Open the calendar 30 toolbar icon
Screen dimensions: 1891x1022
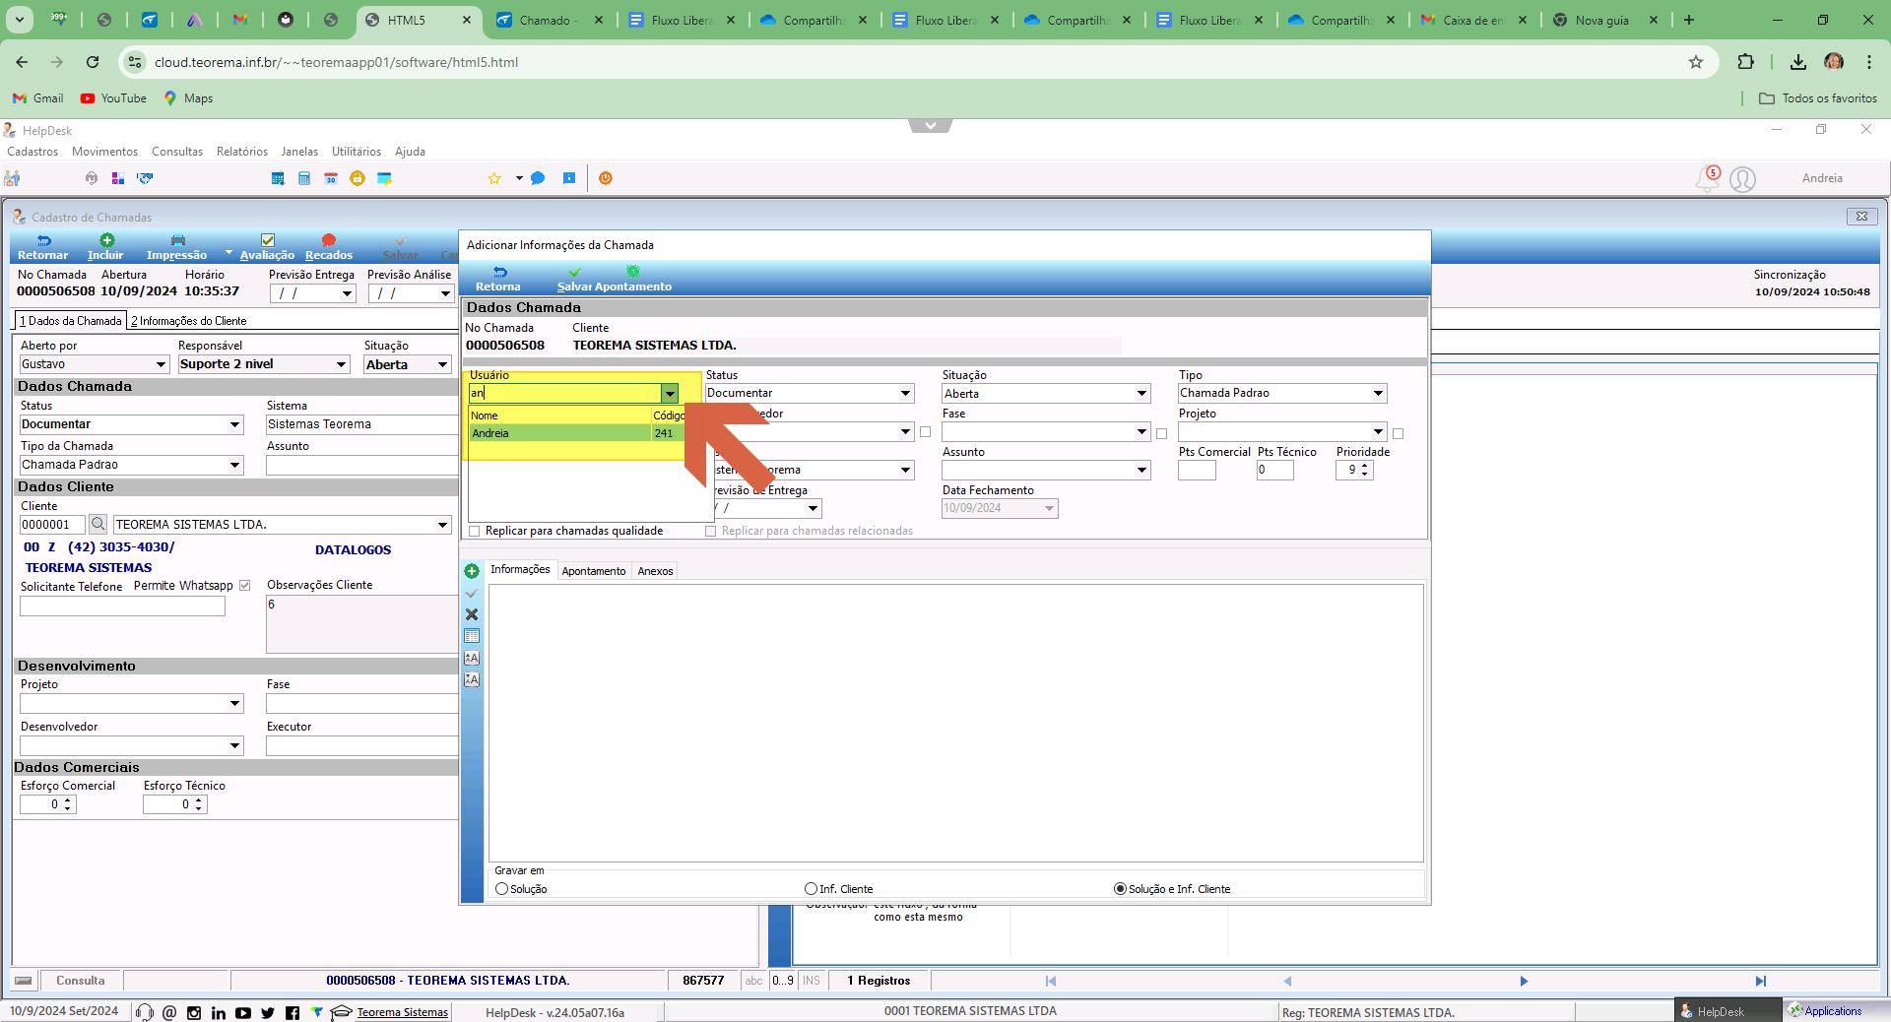(331, 178)
